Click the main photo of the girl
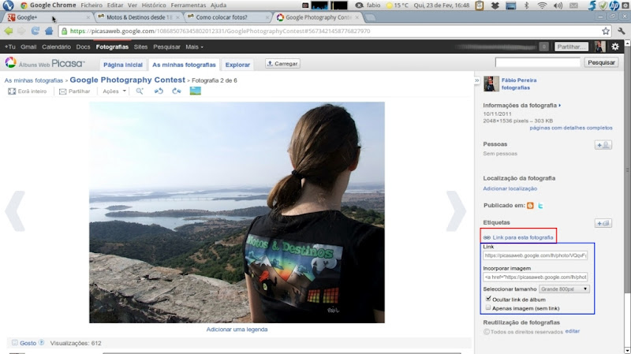631x354 pixels. pyautogui.click(x=237, y=212)
